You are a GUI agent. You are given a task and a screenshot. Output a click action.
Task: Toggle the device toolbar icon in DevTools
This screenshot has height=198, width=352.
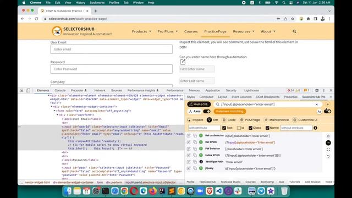[28, 90]
